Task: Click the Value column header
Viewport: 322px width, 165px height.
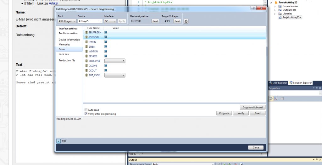Action: click(116, 28)
